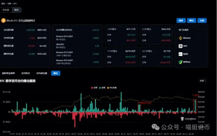Toggle the green 多单 legend swatch
Screen dimensions: 217x136
[100, 88]
